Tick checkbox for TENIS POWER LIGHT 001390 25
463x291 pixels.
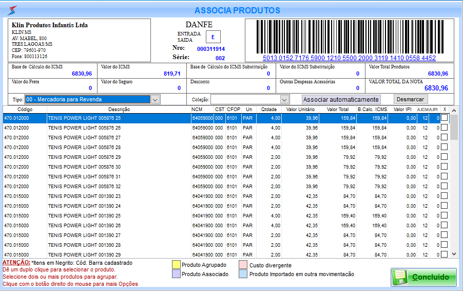point(444,215)
